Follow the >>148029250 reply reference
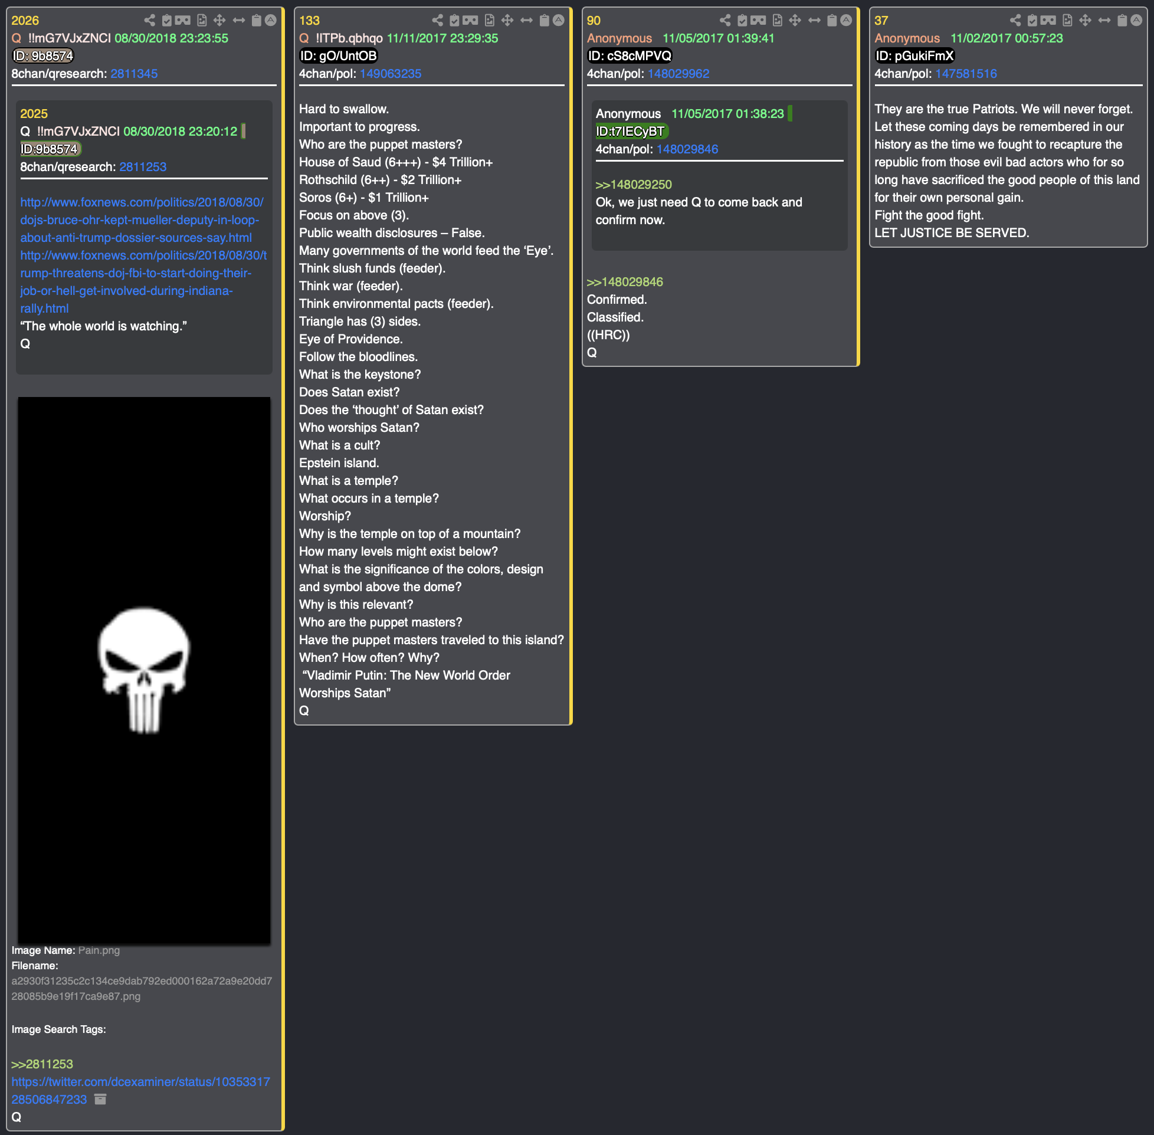This screenshot has height=1135, width=1154. tap(634, 184)
